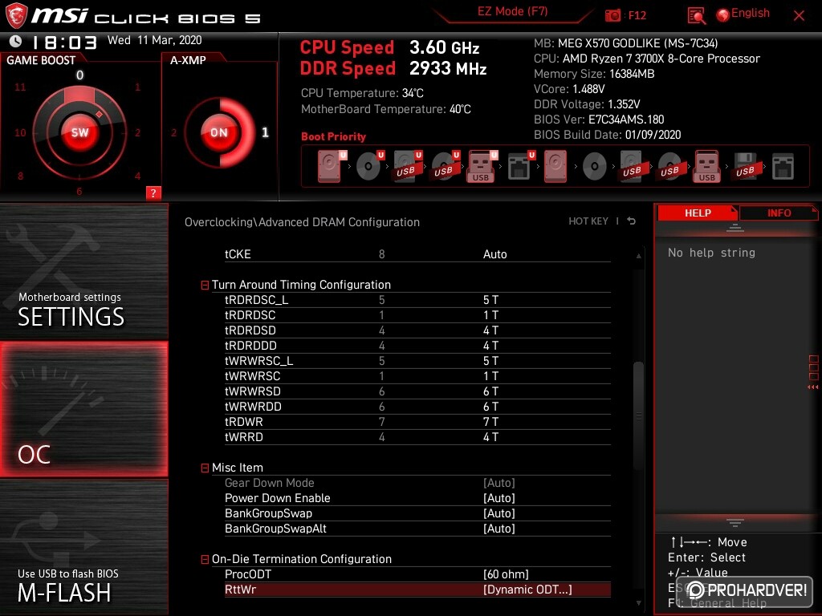The height and width of the screenshot is (616, 822).
Task: Collapse On-Die Termination Configuration section
Action: (x=205, y=559)
